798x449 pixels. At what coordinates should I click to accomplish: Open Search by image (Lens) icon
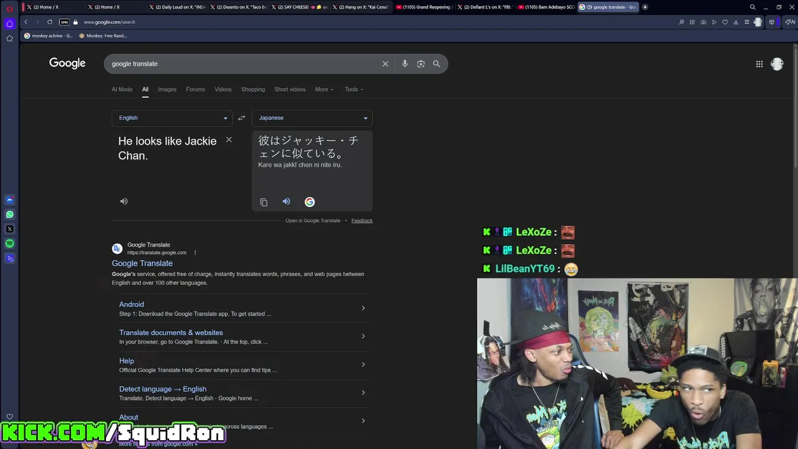pos(421,64)
